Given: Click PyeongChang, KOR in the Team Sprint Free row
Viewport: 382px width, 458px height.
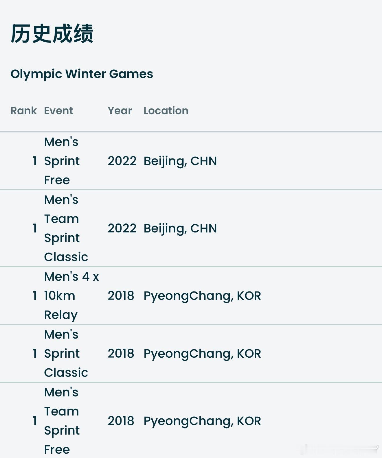Looking at the screenshot, I should (202, 421).
